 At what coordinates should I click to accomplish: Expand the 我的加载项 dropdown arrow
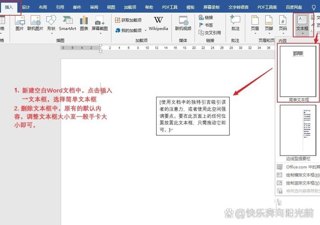146,31
